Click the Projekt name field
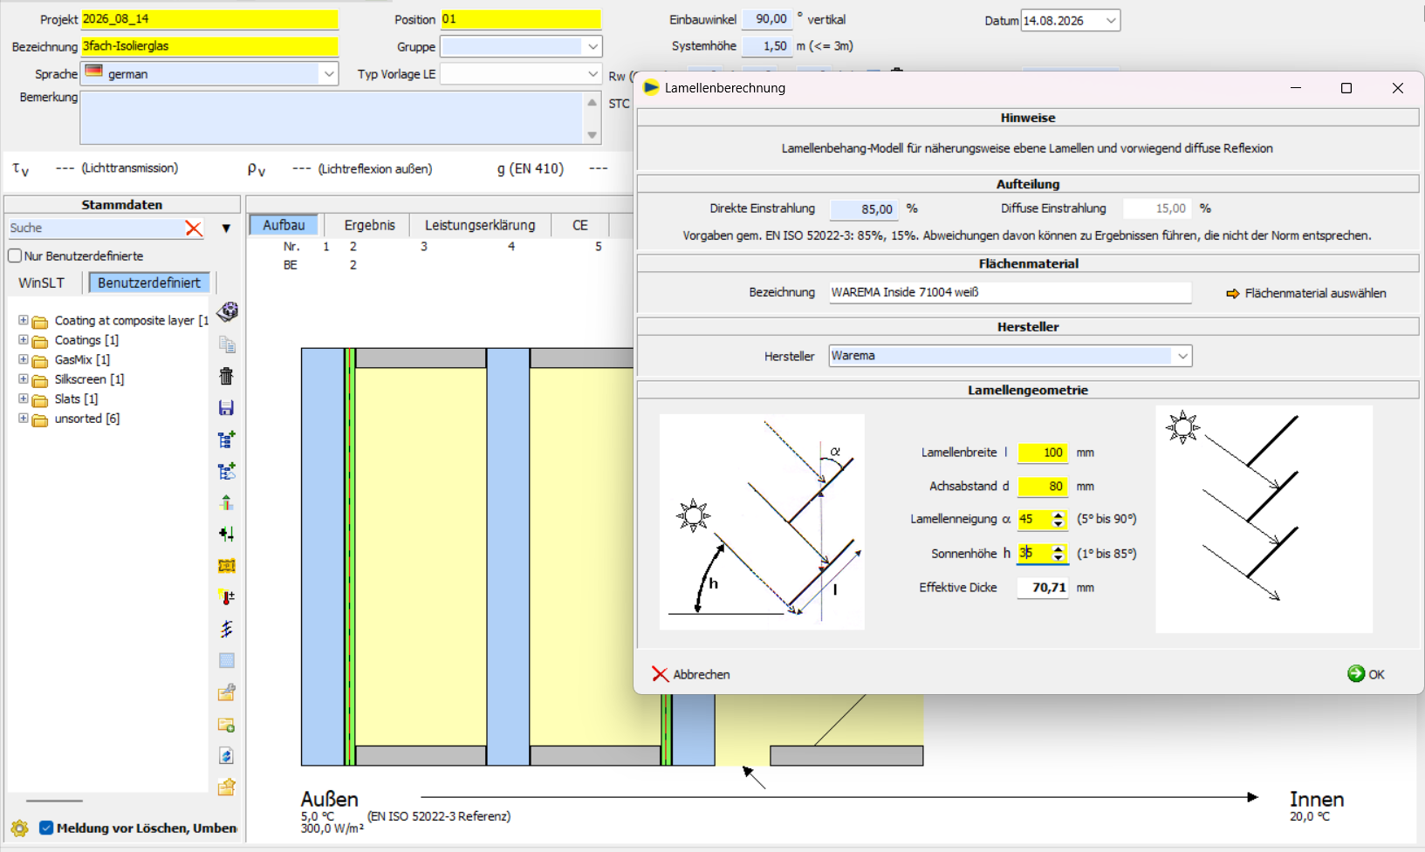Screen dimensions: 1425x852 coord(209,19)
